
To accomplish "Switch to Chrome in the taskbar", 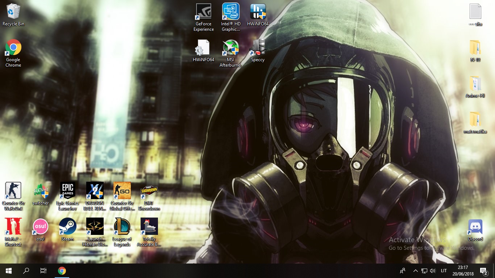I will 62,271.
